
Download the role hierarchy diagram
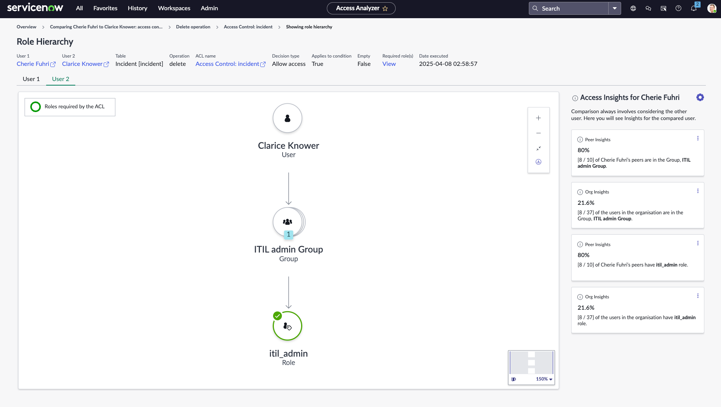click(x=538, y=162)
